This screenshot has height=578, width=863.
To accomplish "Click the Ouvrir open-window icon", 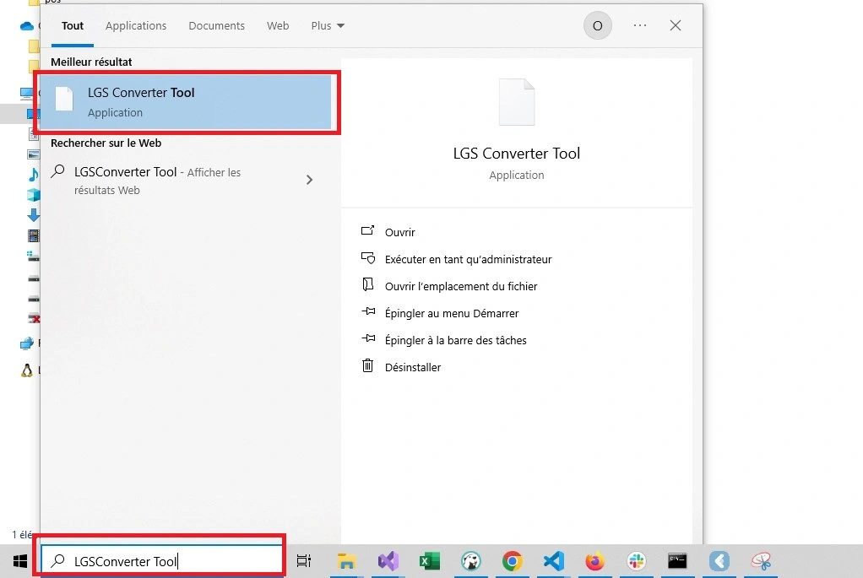I will click(x=367, y=230).
